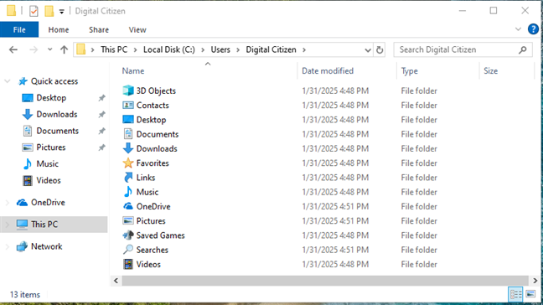The height and width of the screenshot is (305, 543).
Task: Click the Links folder icon
Action: coord(128,178)
